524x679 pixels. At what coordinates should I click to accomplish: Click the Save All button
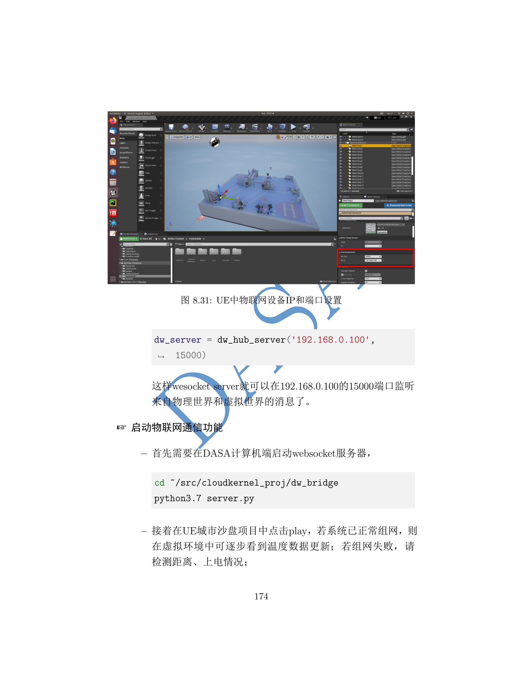coord(146,239)
